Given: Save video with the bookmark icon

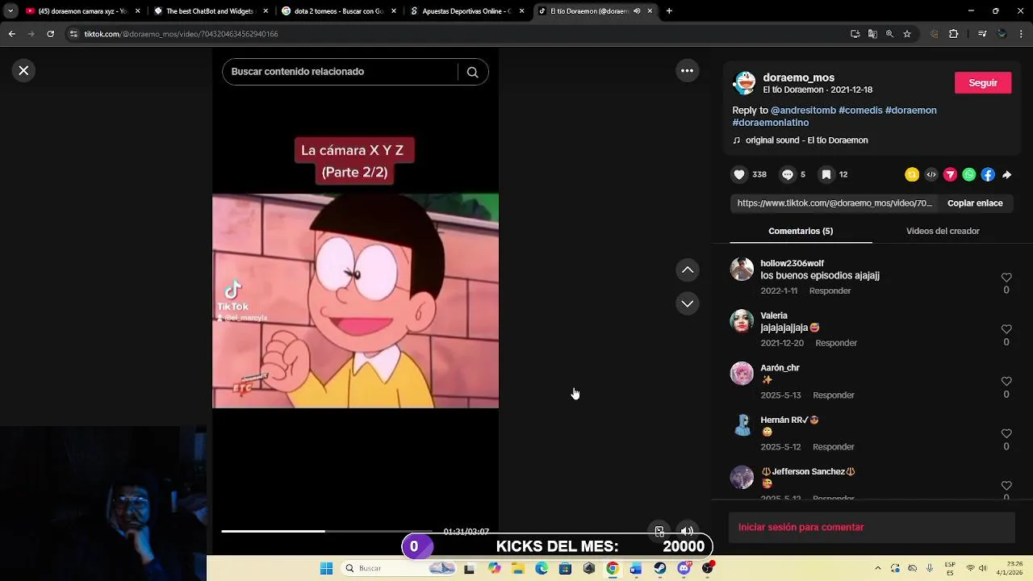Looking at the screenshot, I should (826, 174).
